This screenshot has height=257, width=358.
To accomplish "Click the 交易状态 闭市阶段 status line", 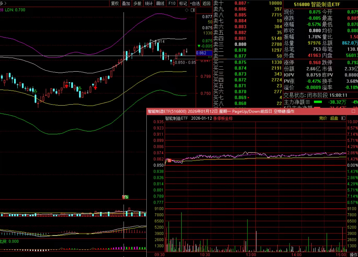I will [x=315, y=95].
